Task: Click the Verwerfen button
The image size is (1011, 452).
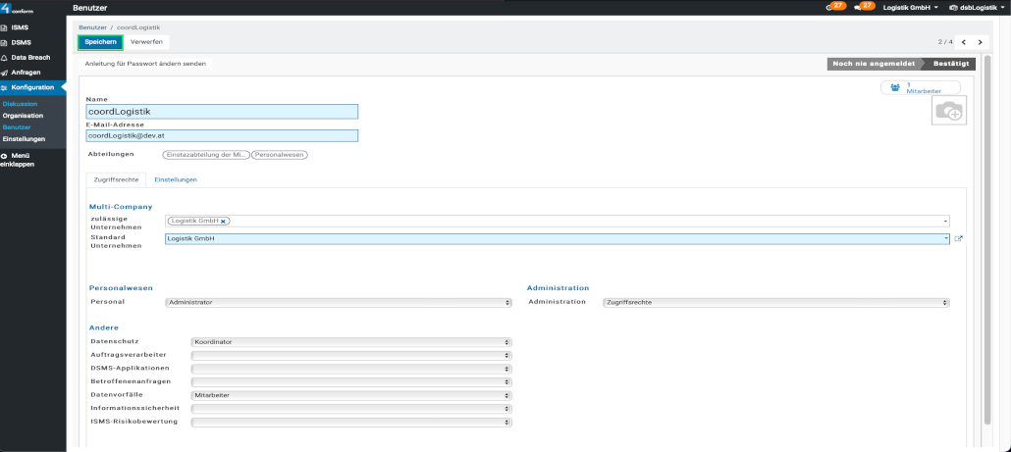Action: 146,42
